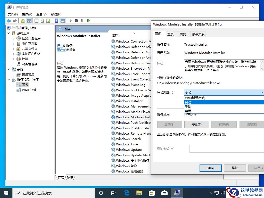
Task: Open the 操作(A) menu
Action: point(27,14)
